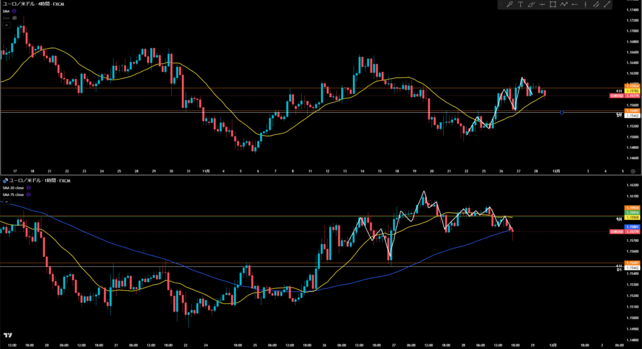Select the rectangle shape tool
The width and height of the screenshot is (642, 349).
[x=553, y=5]
